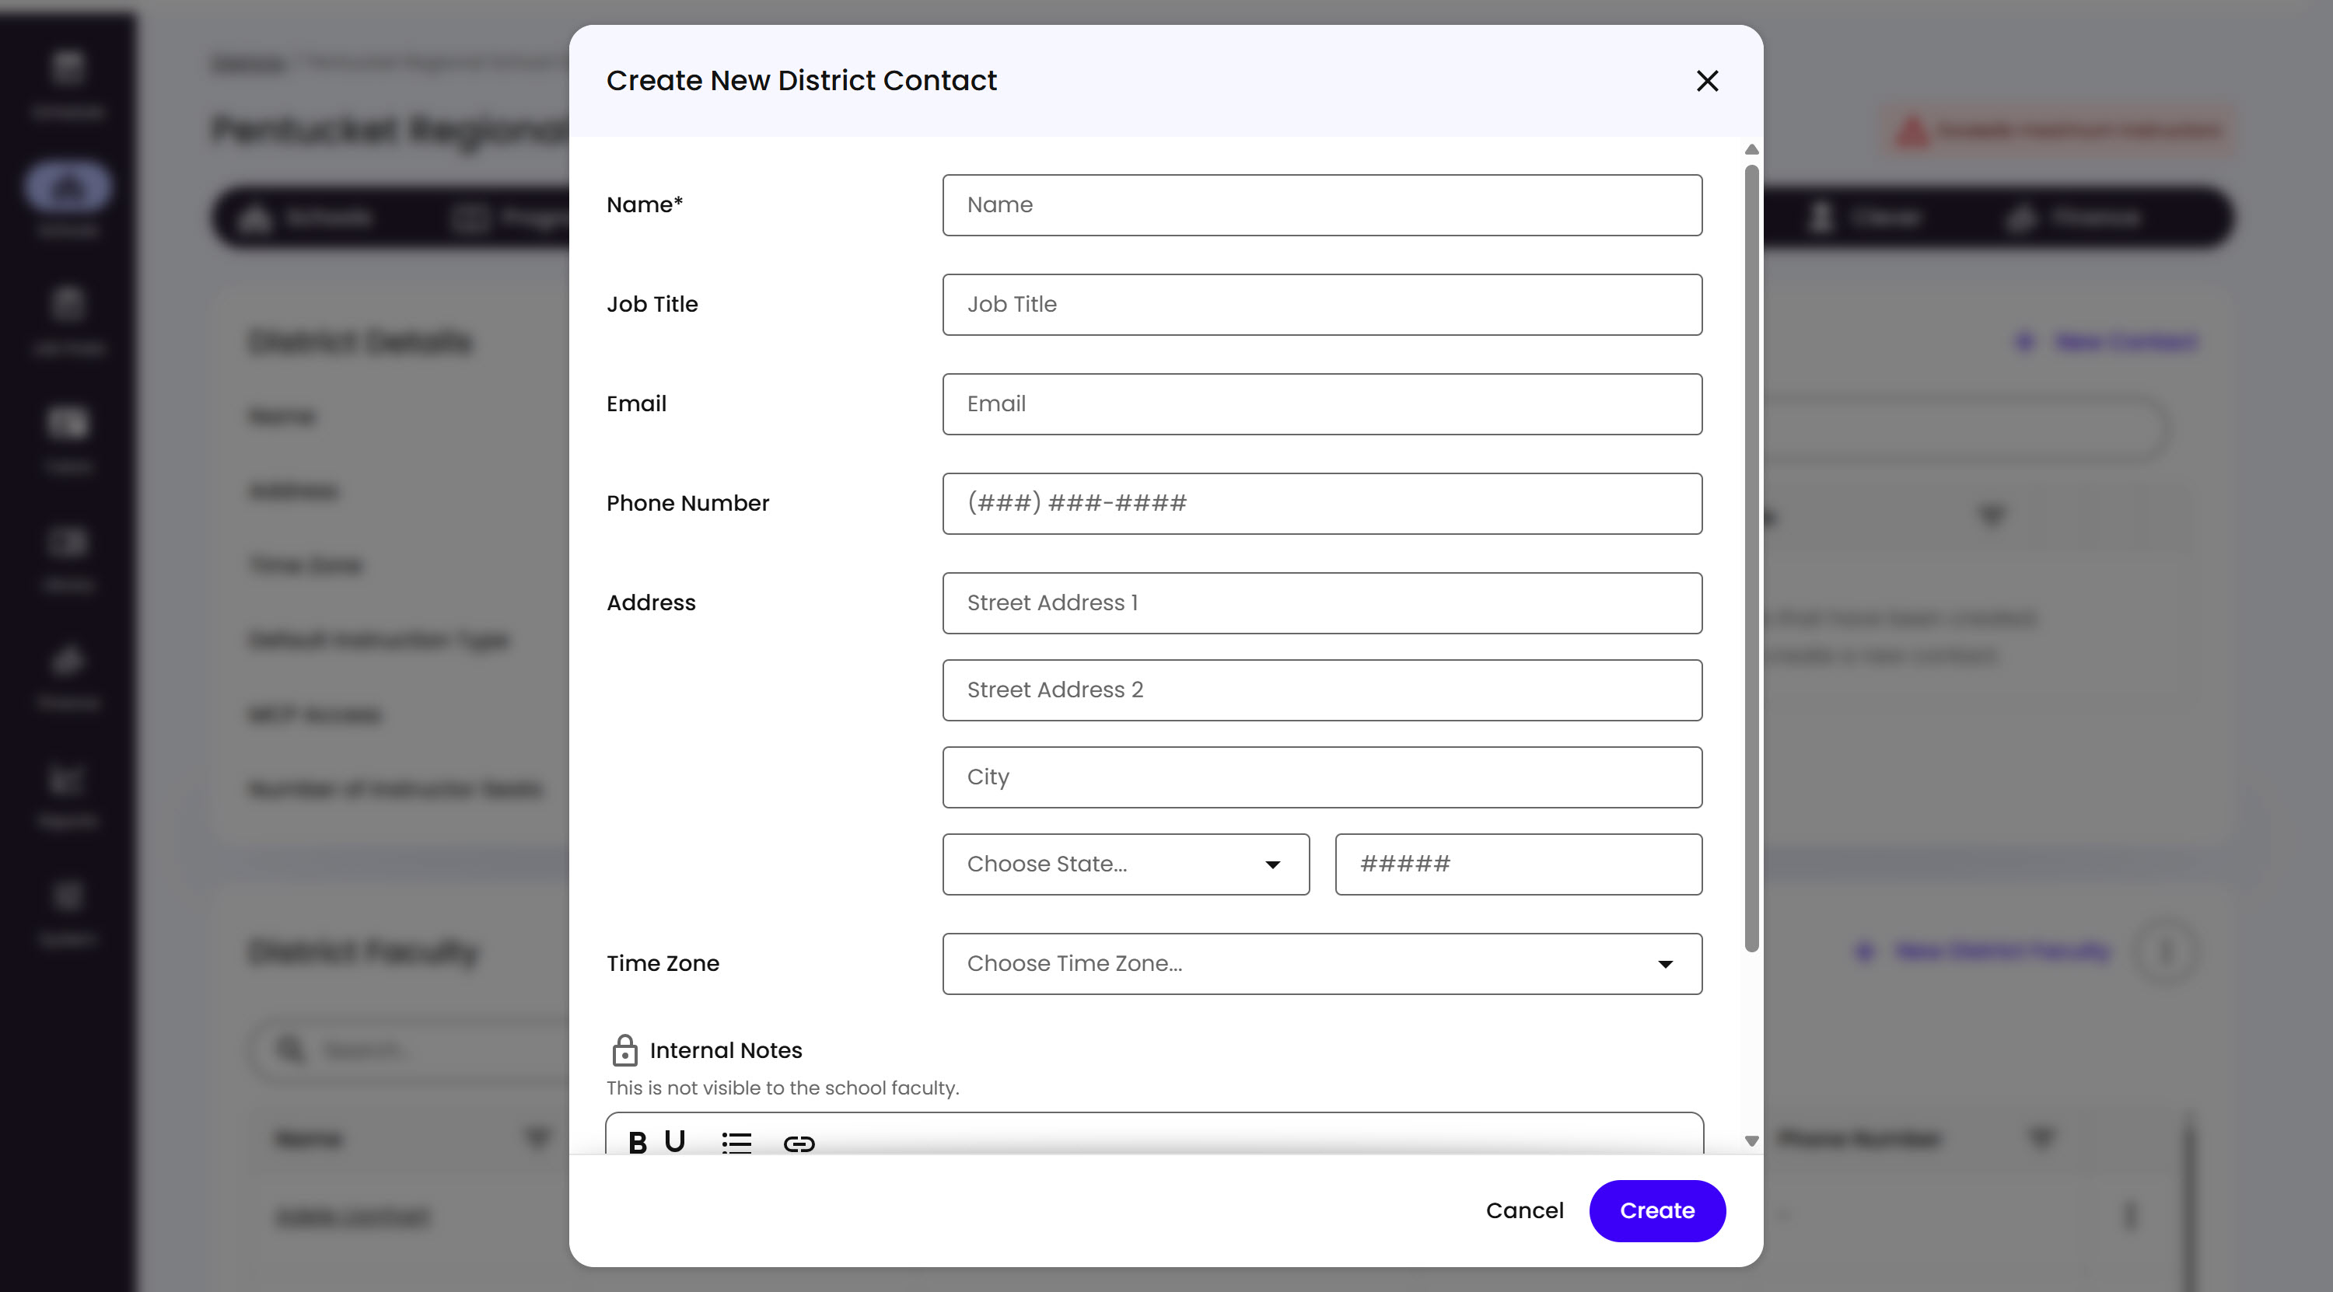The width and height of the screenshot is (2333, 1292).
Task: Open the Choose Time Zone dropdown
Action: [x=1322, y=964]
